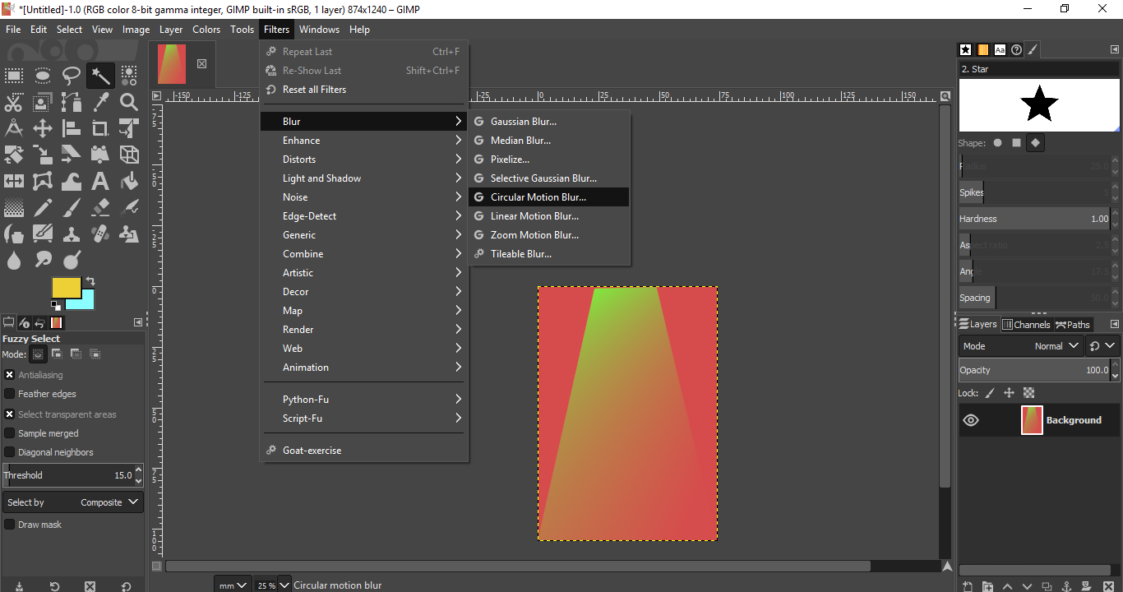
Task: Select the Paintbrush tool
Action: click(x=72, y=207)
